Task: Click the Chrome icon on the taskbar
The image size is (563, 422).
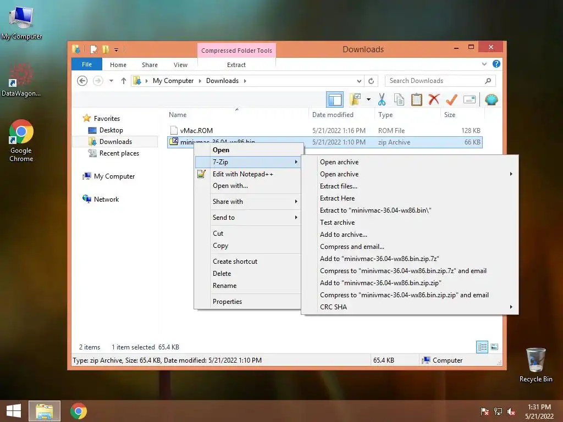Action: coord(78,411)
